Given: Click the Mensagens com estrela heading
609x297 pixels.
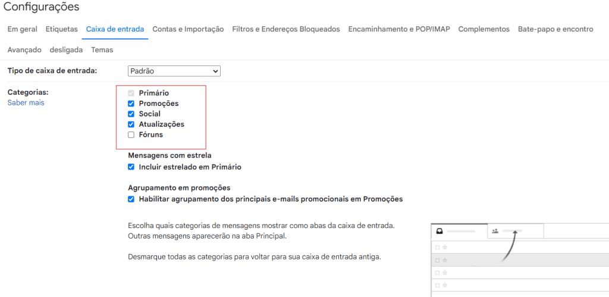Looking at the screenshot, I should (169, 155).
